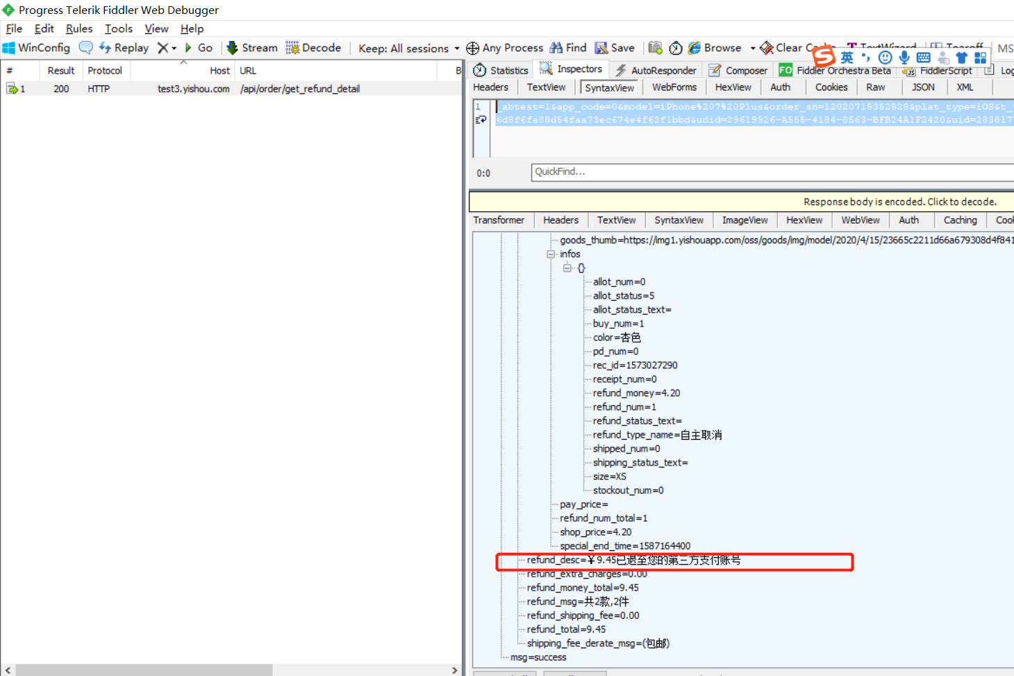1014x676 pixels.
Task: Click the camera screenshot icon
Action: 655,48
